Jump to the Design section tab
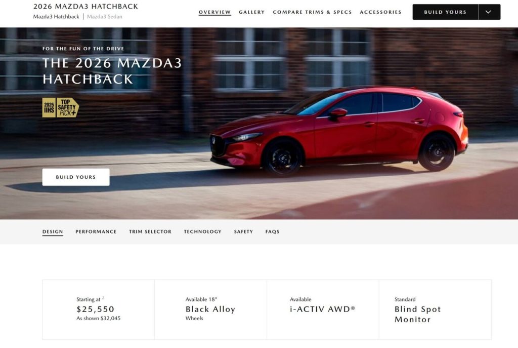518x348 pixels. 53,231
